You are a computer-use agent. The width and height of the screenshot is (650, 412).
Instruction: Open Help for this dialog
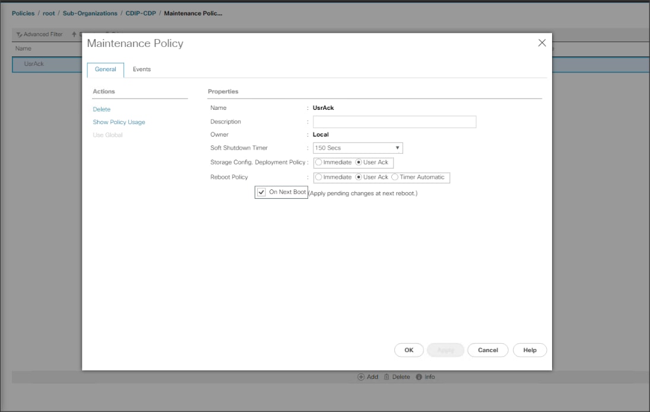(x=529, y=350)
